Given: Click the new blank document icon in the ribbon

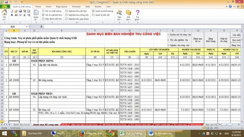Looking at the screenshot, I should (12, 11).
